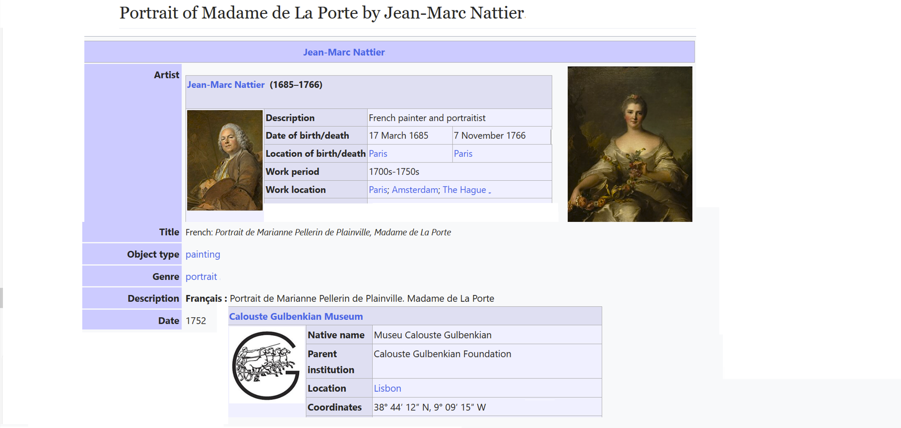Follow the Paris birth location link

pyautogui.click(x=378, y=153)
